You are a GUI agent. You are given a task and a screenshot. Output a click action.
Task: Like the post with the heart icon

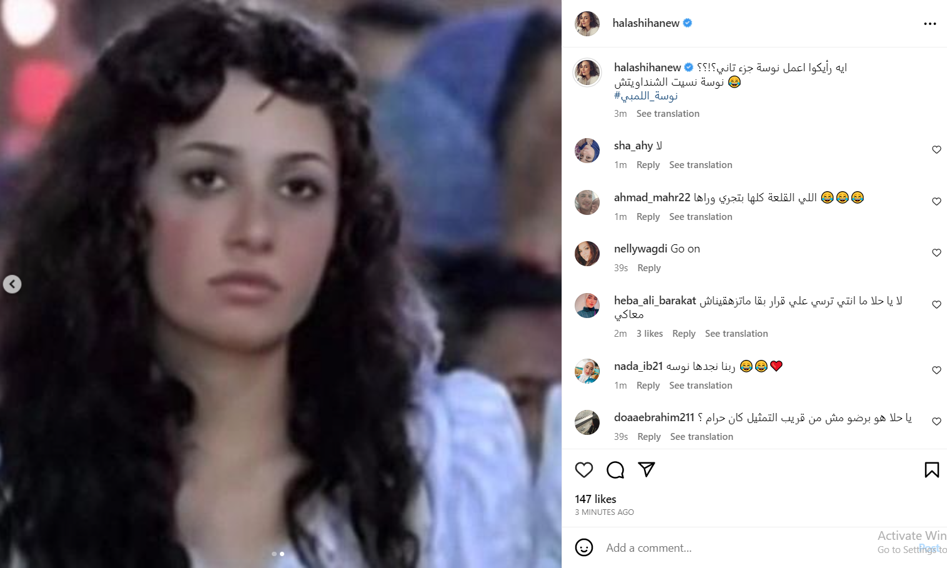point(583,470)
